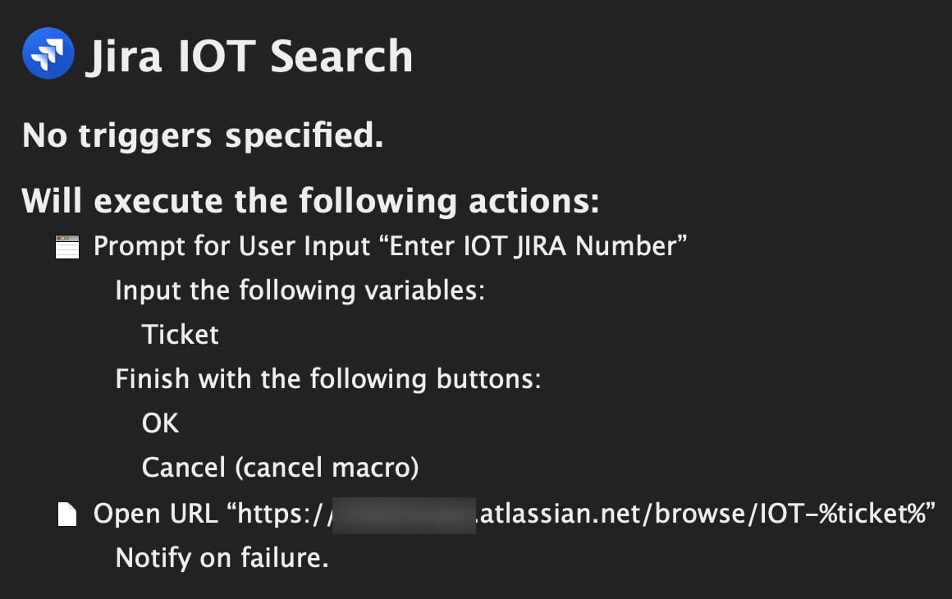Screen dimensions: 952x599
Task: Click the redacted block in the URL
Action: pyautogui.click(x=405, y=514)
